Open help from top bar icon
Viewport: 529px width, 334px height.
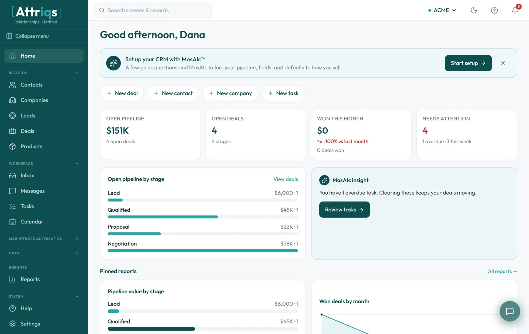[x=494, y=10]
